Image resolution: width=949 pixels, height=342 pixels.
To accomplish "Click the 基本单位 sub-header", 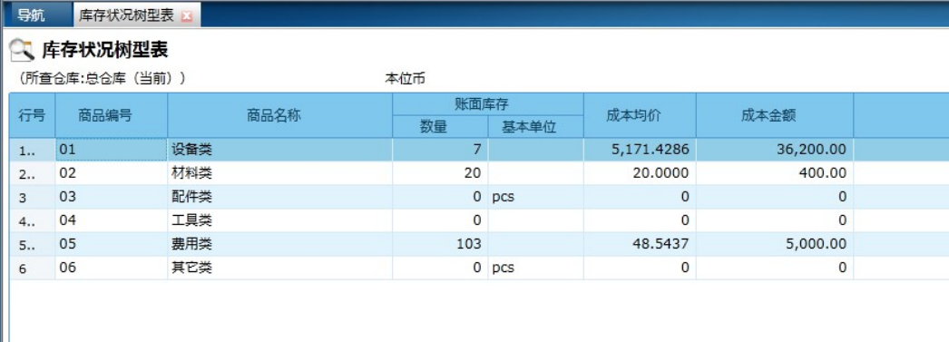I will click(x=535, y=126).
